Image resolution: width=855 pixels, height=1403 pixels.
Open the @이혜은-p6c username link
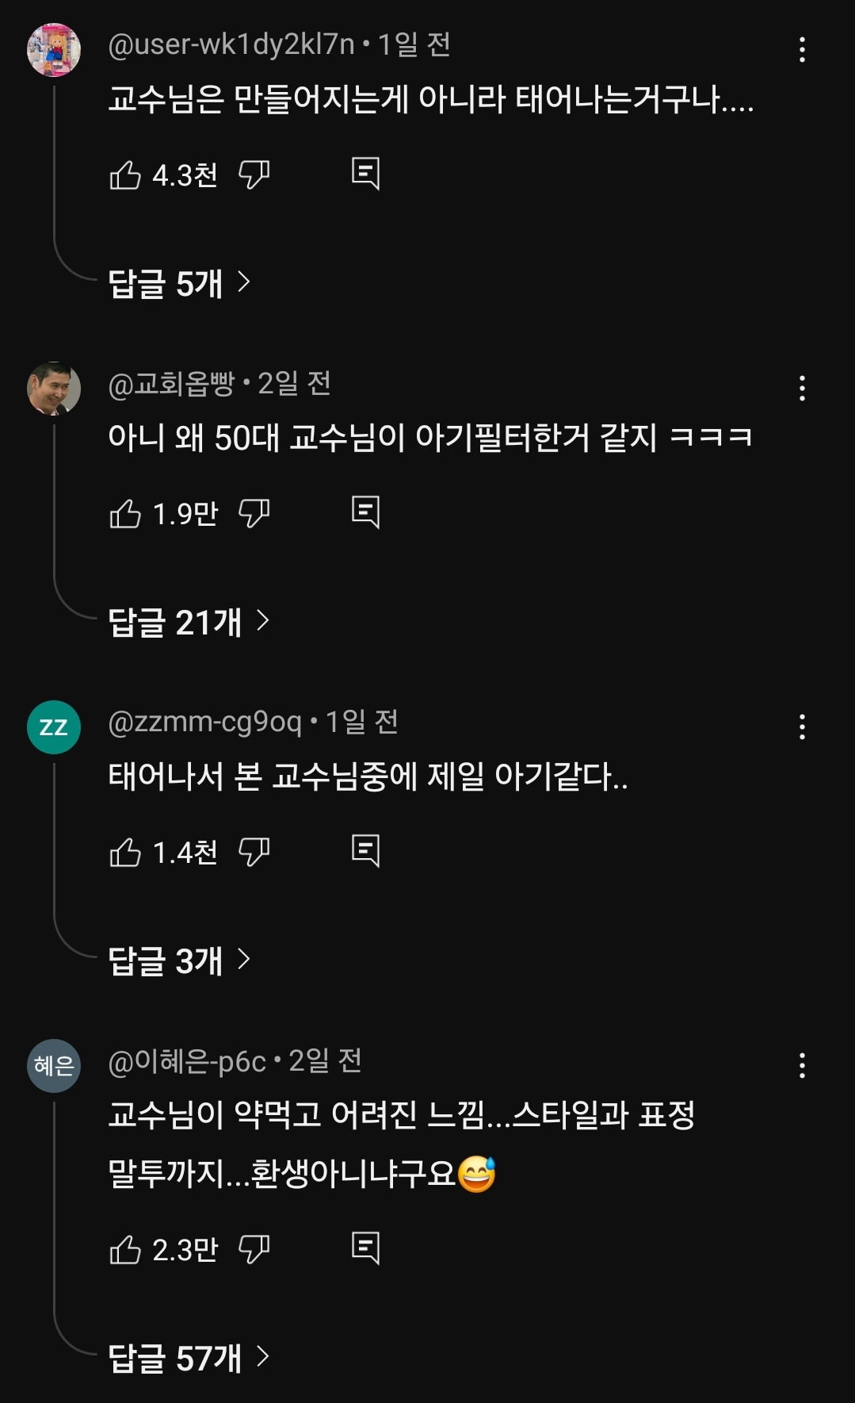pyautogui.click(x=187, y=1061)
